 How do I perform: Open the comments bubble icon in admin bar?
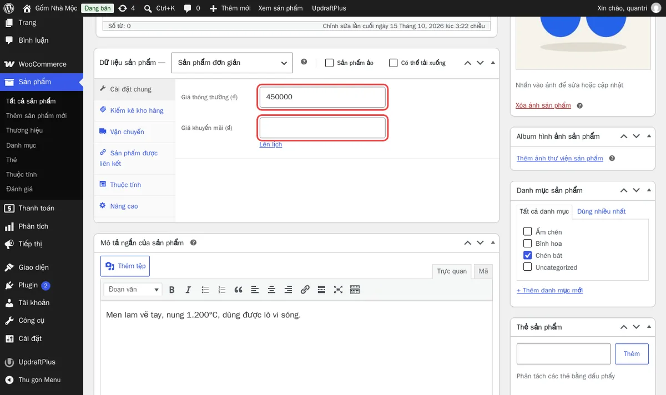click(x=188, y=8)
